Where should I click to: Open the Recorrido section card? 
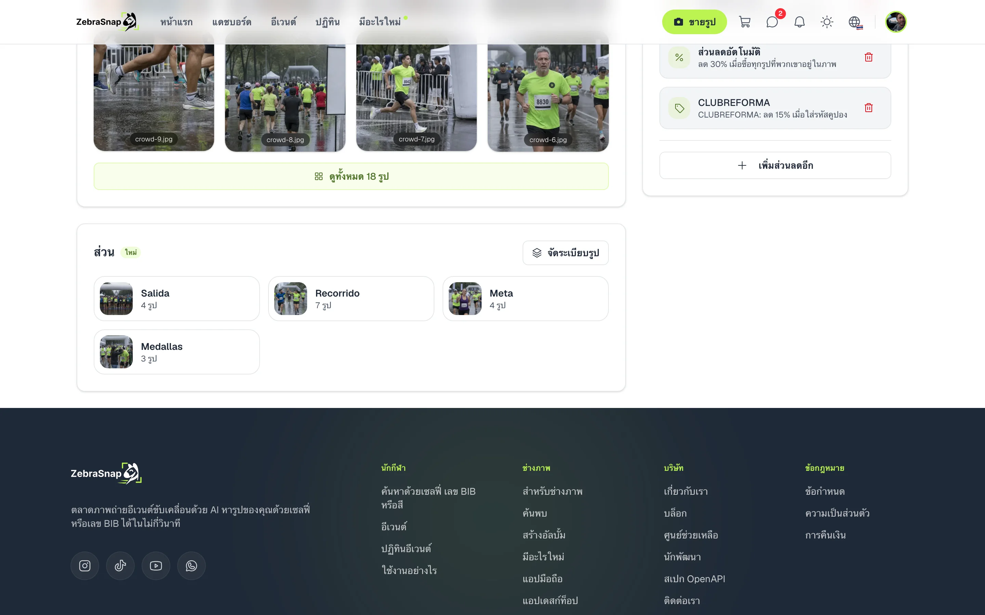351,299
